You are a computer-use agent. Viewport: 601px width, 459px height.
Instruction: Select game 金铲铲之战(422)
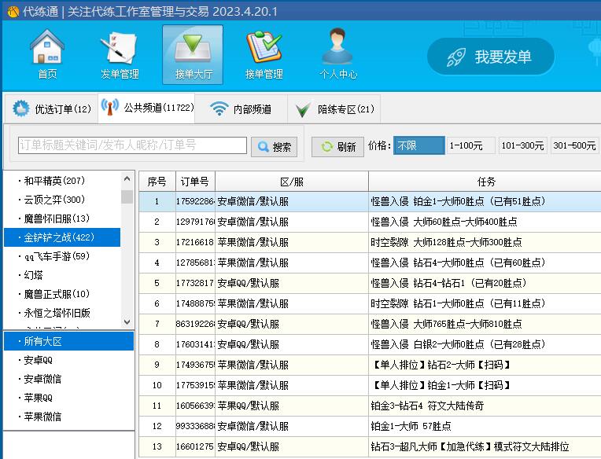[x=62, y=237]
